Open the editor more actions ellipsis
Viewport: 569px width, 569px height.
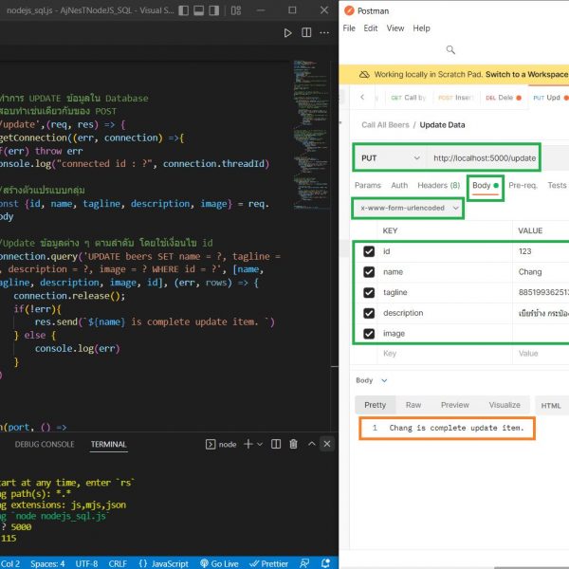pos(326,33)
